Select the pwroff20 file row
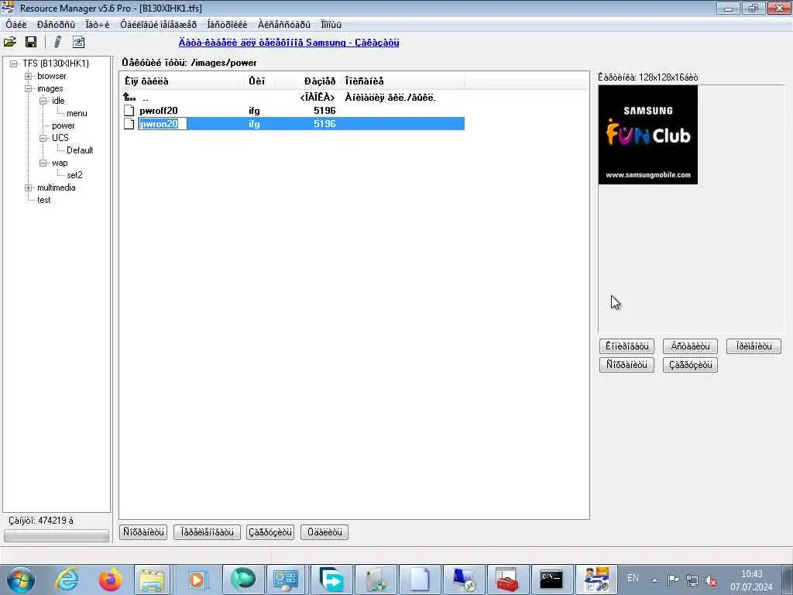The height and width of the screenshot is (595, 793). [x=294, y=111]
